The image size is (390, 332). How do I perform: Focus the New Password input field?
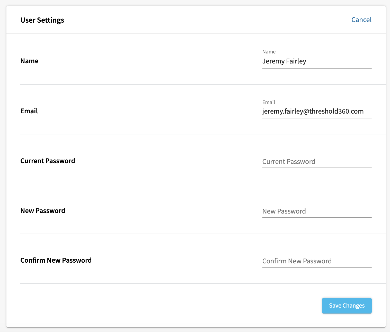tap(317, 211)
